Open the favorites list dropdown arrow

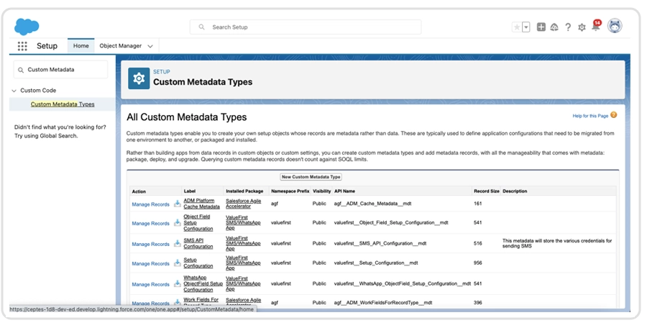(x=526, y=27)
